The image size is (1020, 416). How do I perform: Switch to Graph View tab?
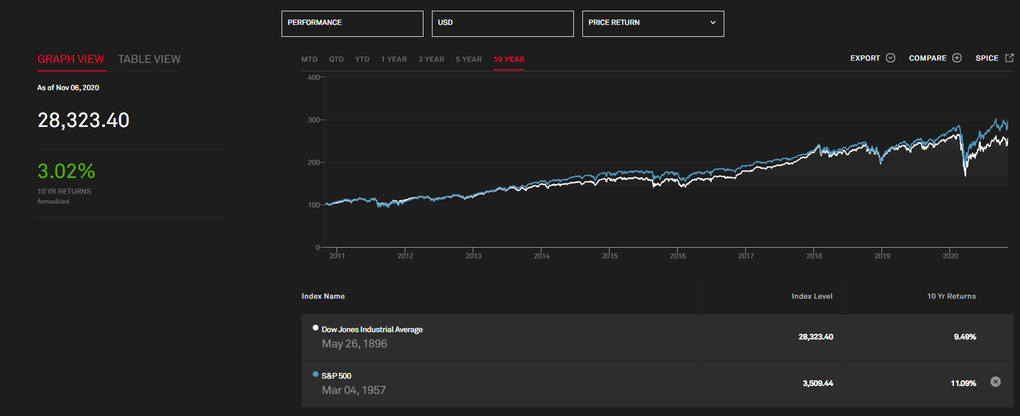[71, 59]
